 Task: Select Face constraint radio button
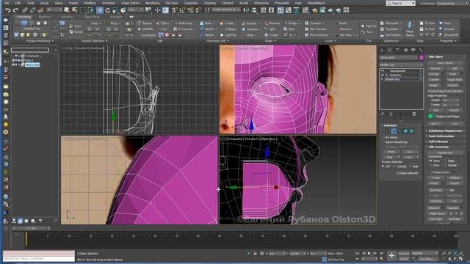click(x=431, y=165)
